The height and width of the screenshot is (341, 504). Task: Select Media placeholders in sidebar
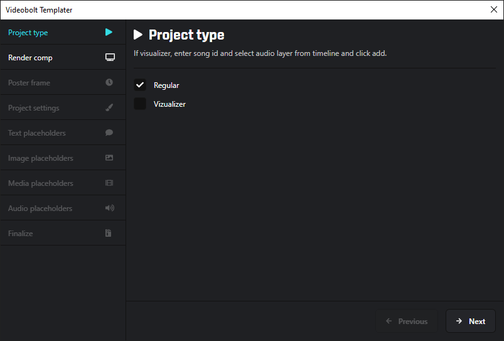click(63, 183)
